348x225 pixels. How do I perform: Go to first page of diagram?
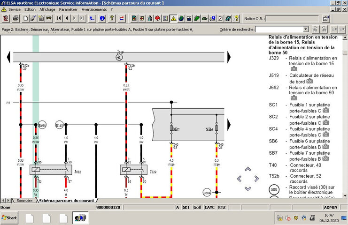coord(59,18)
